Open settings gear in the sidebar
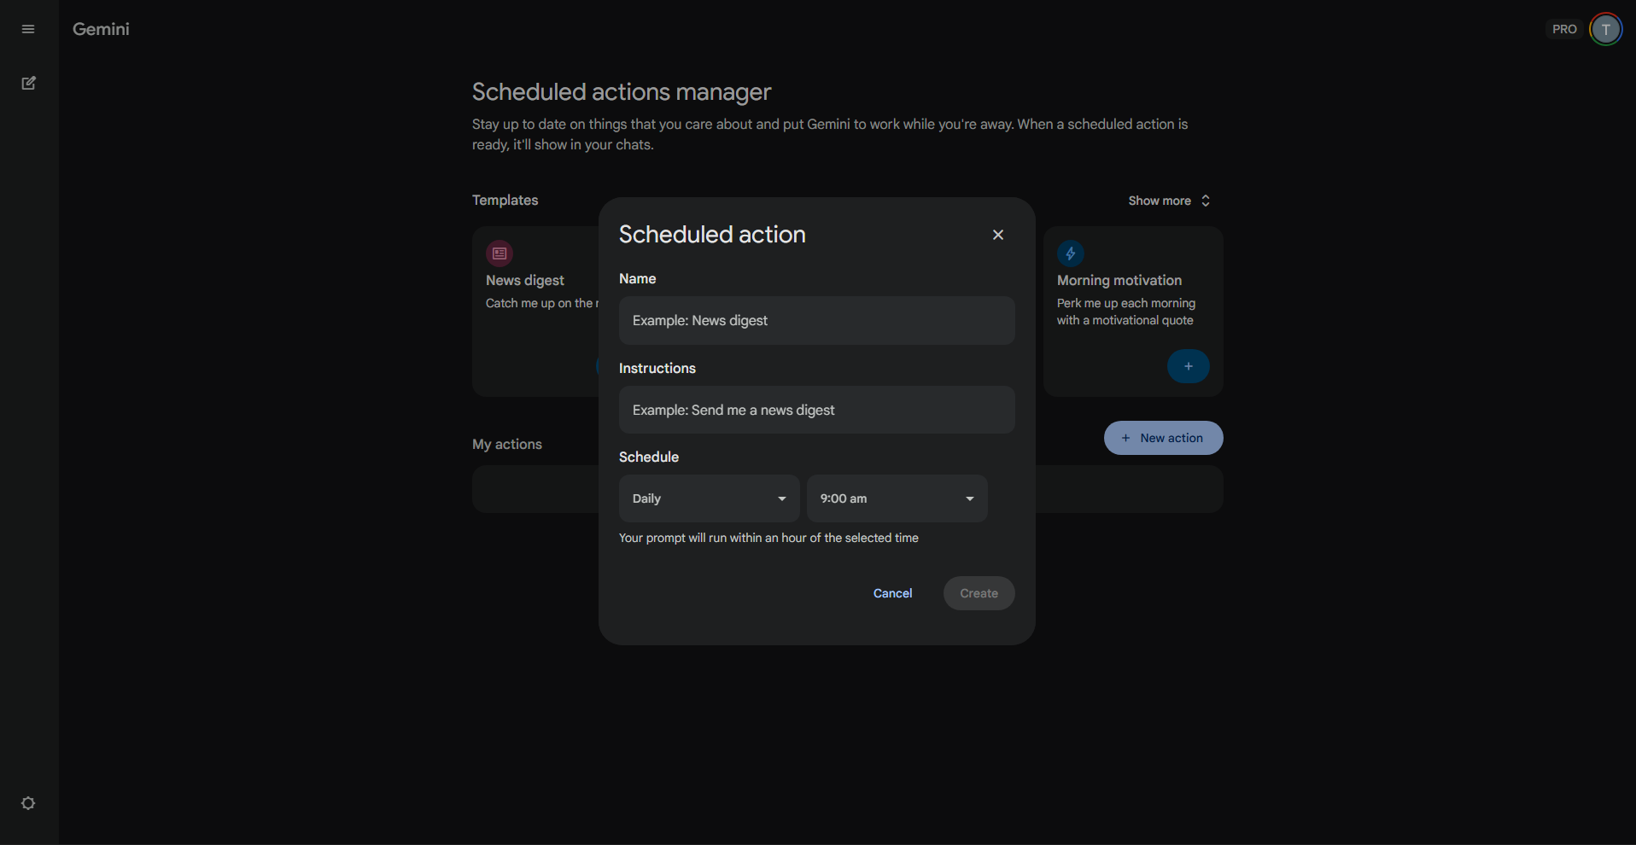1636x845 pixels. (28, 803)
